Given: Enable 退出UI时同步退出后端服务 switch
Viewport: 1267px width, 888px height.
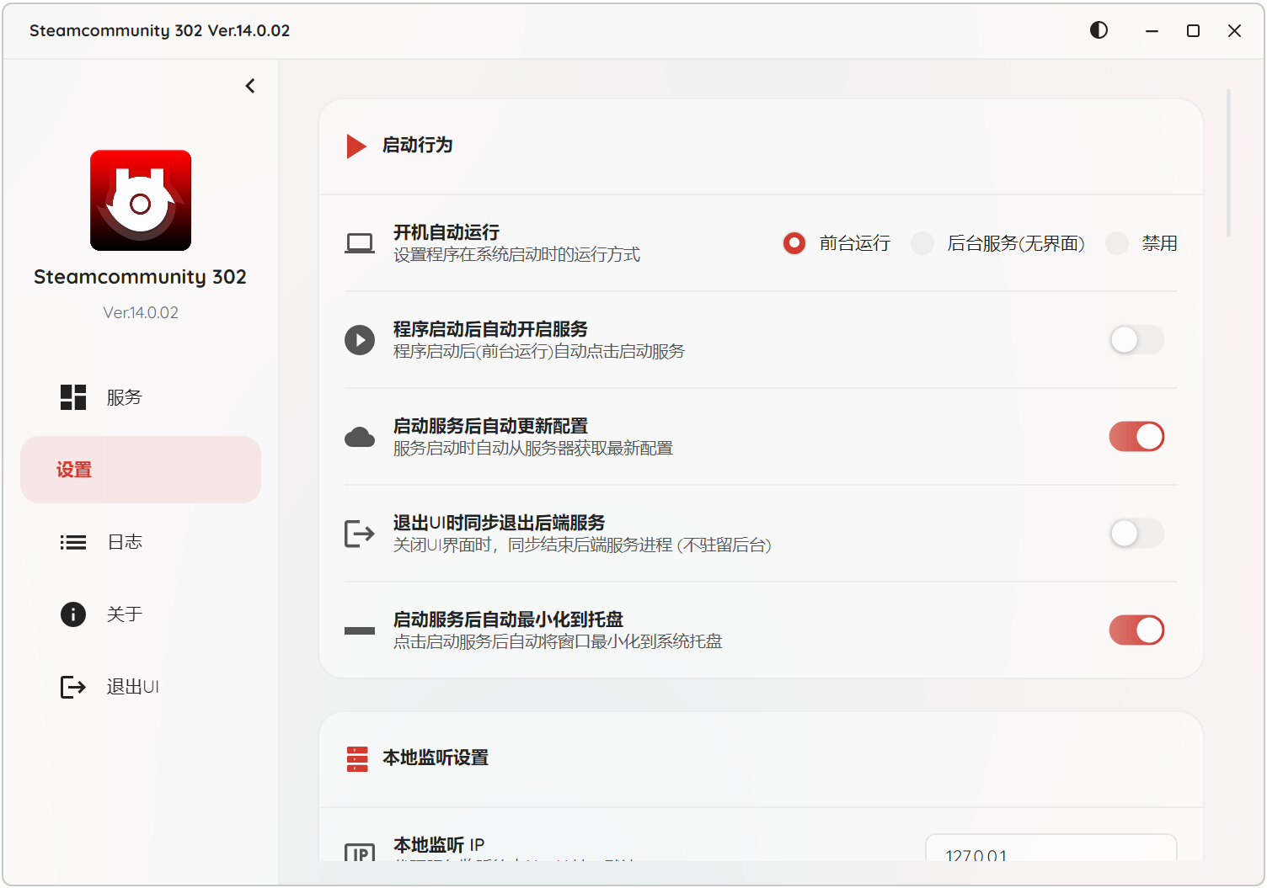Looking at the screenshot, I should tap(1136, 534).
